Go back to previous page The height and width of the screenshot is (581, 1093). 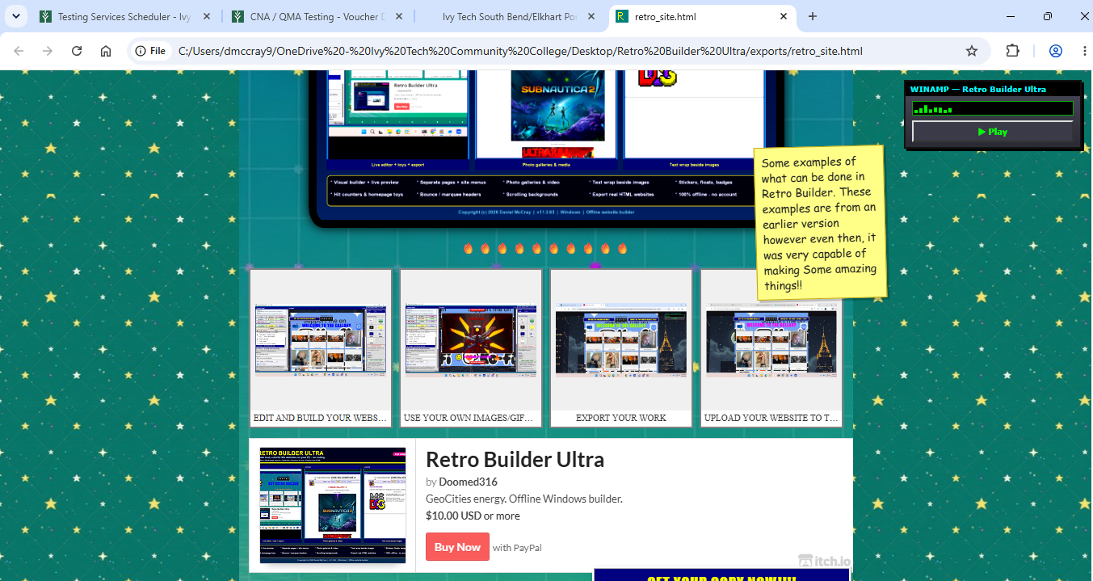(x=19, y=51)
